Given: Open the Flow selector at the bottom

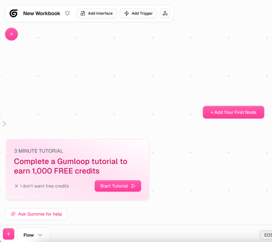Looking at the screenshot, I should tap(34, 235).
